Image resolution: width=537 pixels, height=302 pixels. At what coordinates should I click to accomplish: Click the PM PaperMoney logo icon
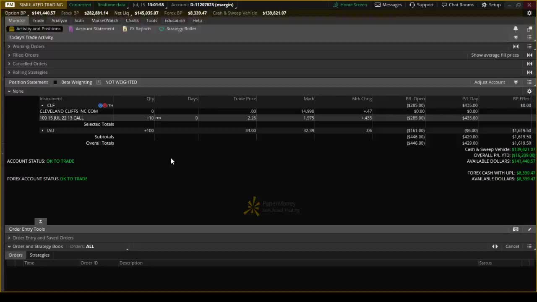10,5
